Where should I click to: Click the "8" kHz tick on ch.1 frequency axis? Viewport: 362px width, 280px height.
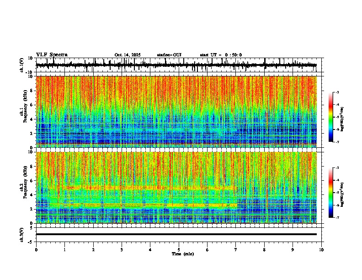[x=32, y=91]
